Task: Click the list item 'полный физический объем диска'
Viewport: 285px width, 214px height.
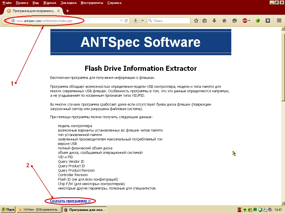Action: click(x=85, y=148)
